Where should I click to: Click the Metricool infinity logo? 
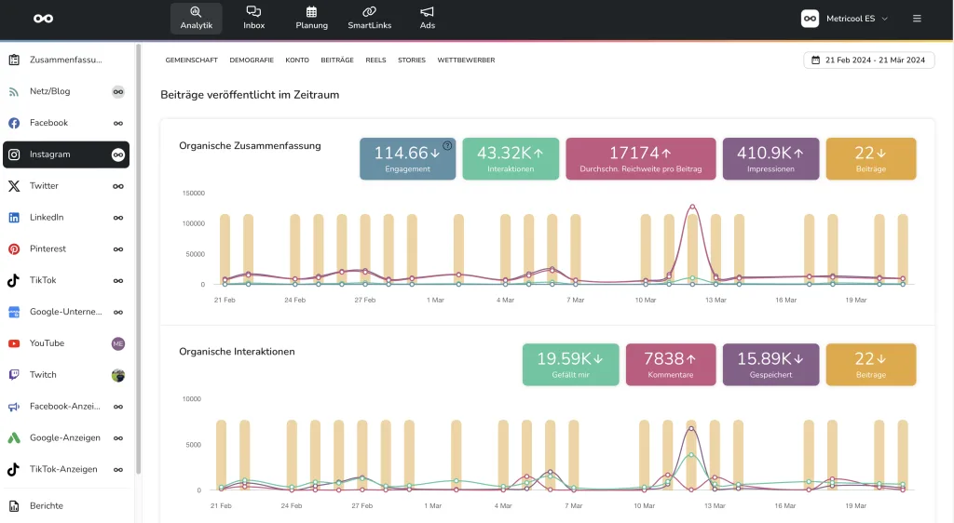pyautogui.click(x=43, y=19)
